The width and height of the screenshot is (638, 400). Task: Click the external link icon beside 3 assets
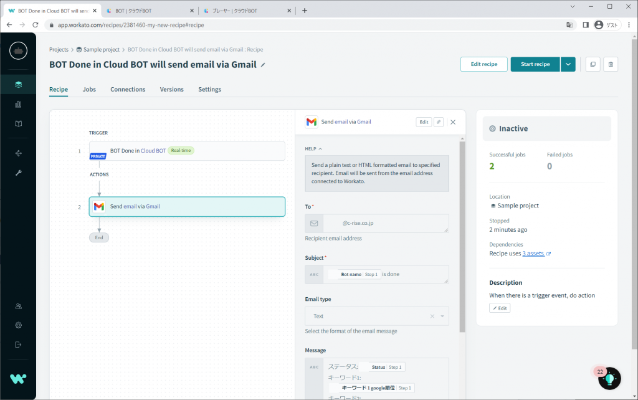[548, 254]
